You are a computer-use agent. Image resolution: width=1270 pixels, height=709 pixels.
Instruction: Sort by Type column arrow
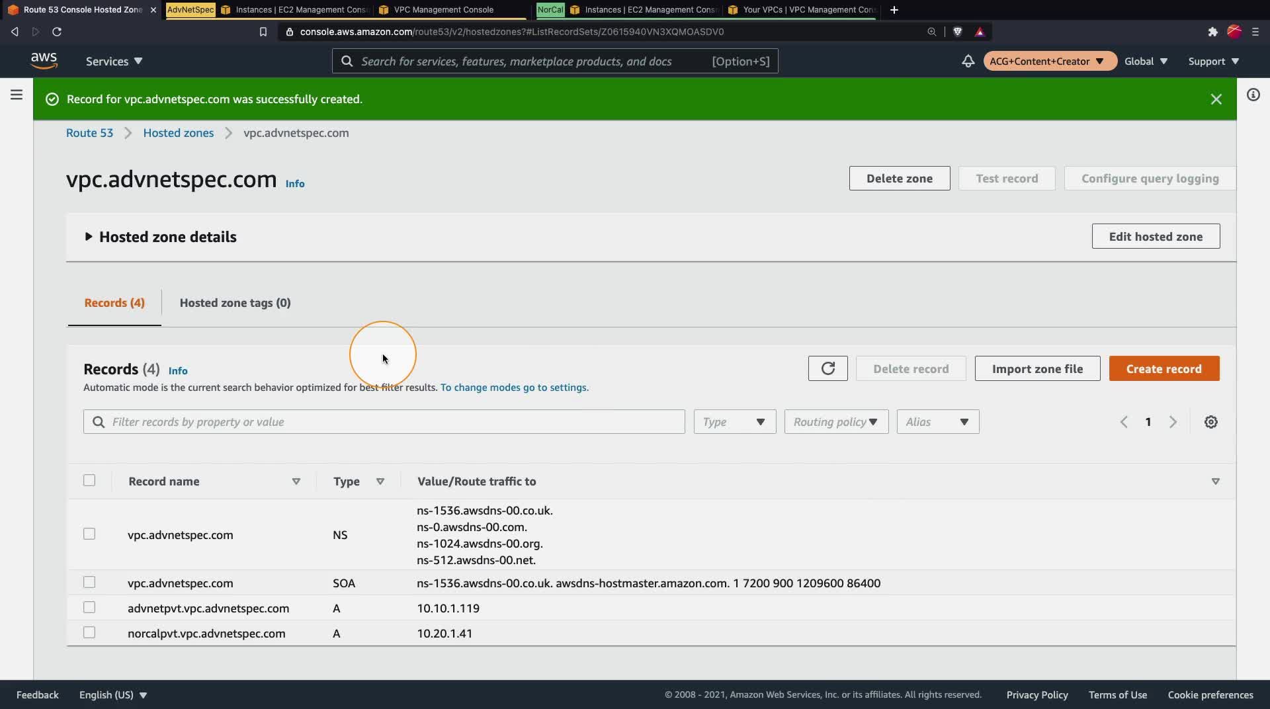pyautogui.click(x=380, y=481)
